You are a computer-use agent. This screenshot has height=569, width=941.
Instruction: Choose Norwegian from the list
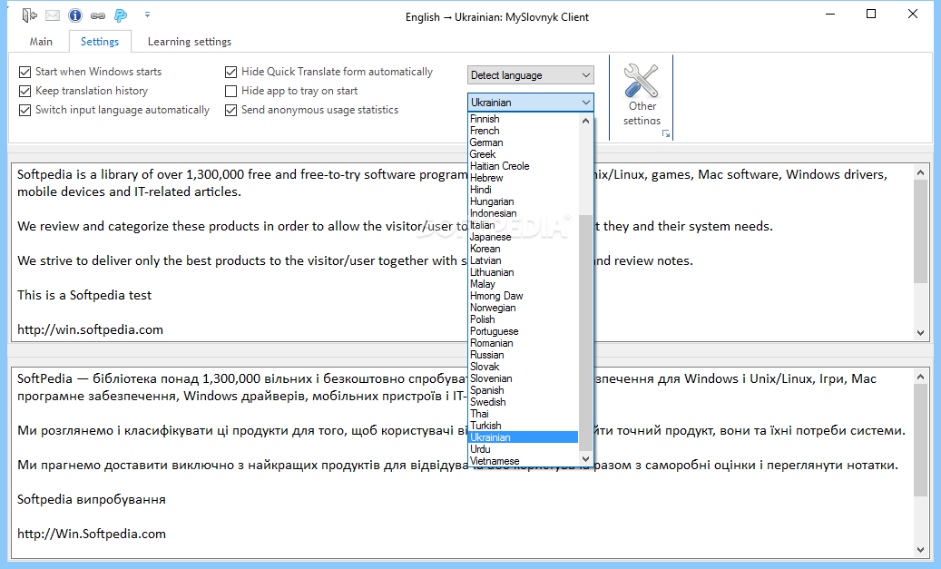coord(523,308)
